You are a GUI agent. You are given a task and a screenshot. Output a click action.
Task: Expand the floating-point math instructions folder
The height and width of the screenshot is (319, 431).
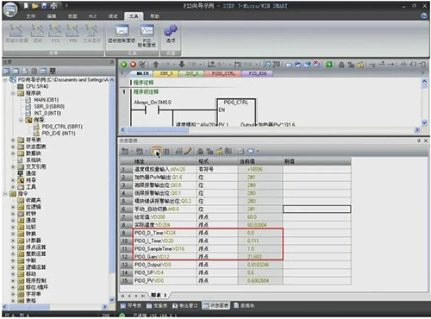pyautogui.click(x=13, y=247)
